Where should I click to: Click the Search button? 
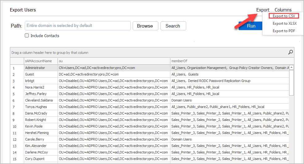(x=173, y=26)
